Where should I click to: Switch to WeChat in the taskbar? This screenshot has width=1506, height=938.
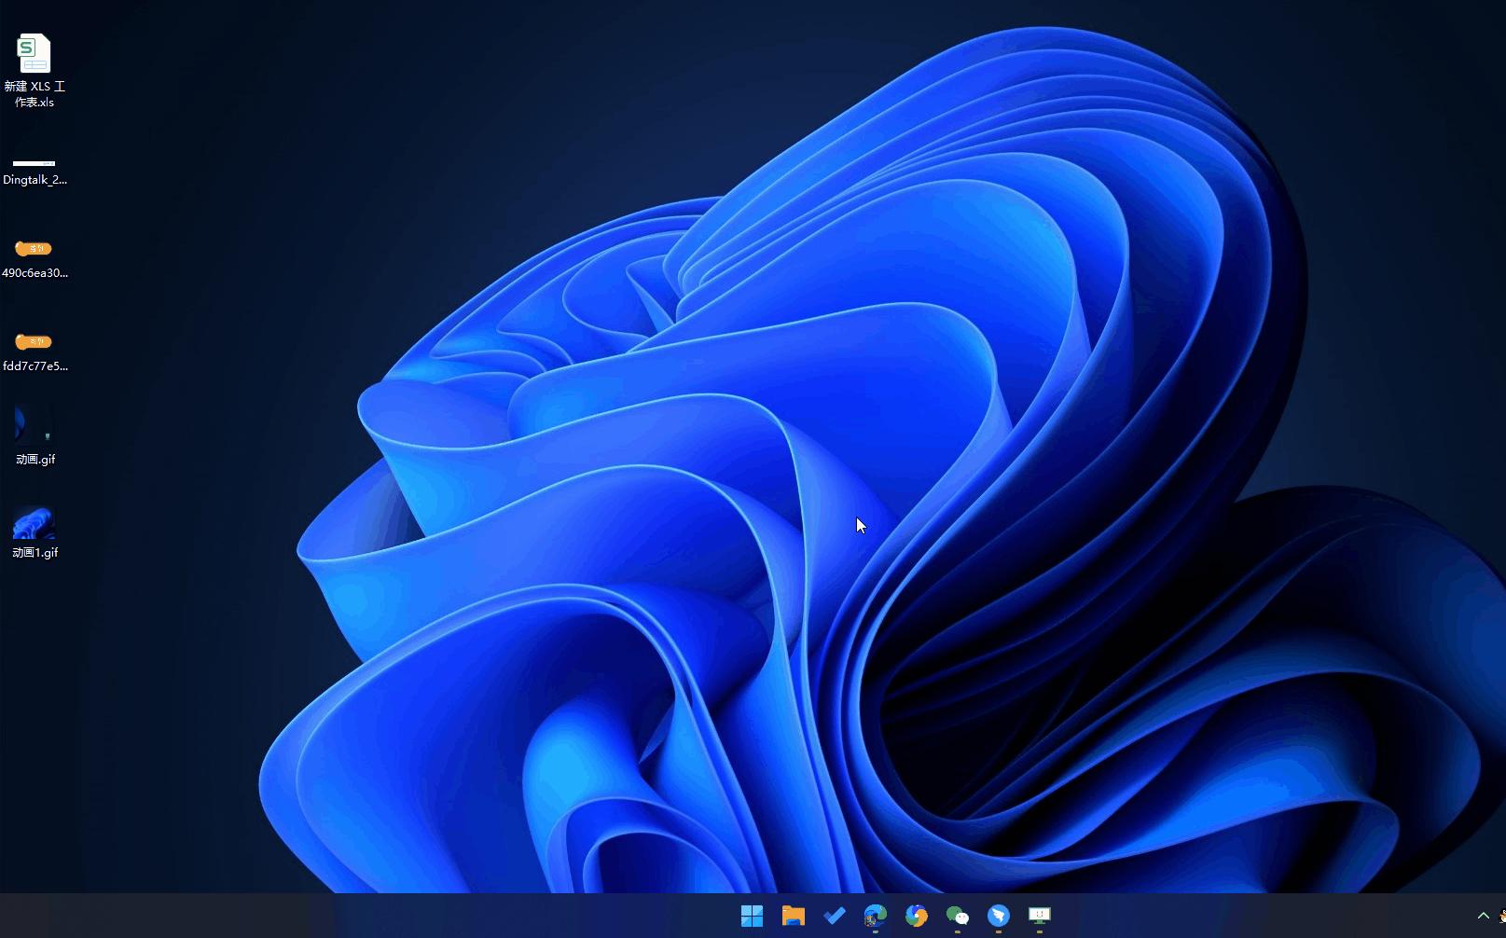pos(958,916)
